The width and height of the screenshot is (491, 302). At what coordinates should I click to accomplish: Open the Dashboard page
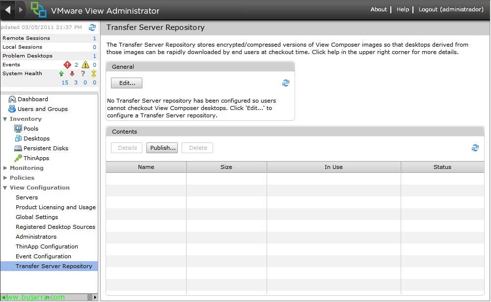[33, 99]
